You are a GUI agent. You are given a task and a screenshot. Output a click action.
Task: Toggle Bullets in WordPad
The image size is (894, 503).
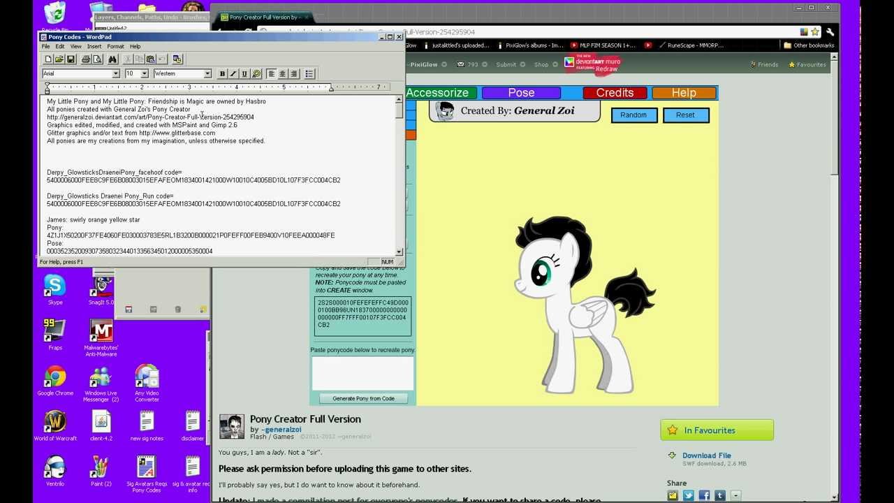(x=309, y=74)
